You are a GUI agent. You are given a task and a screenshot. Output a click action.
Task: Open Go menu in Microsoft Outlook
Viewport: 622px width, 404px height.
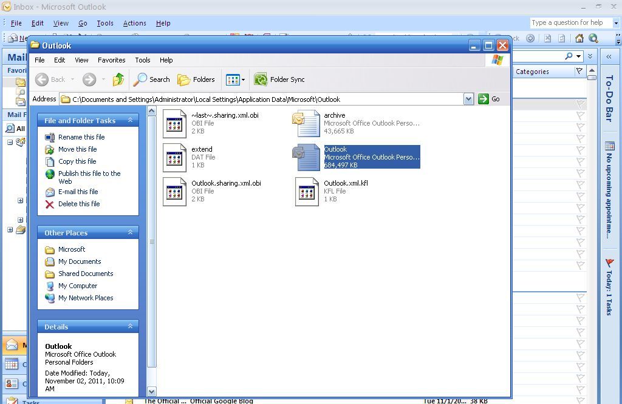click(83, 24)
